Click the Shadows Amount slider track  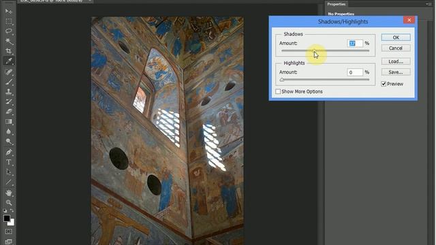[325, 50]
